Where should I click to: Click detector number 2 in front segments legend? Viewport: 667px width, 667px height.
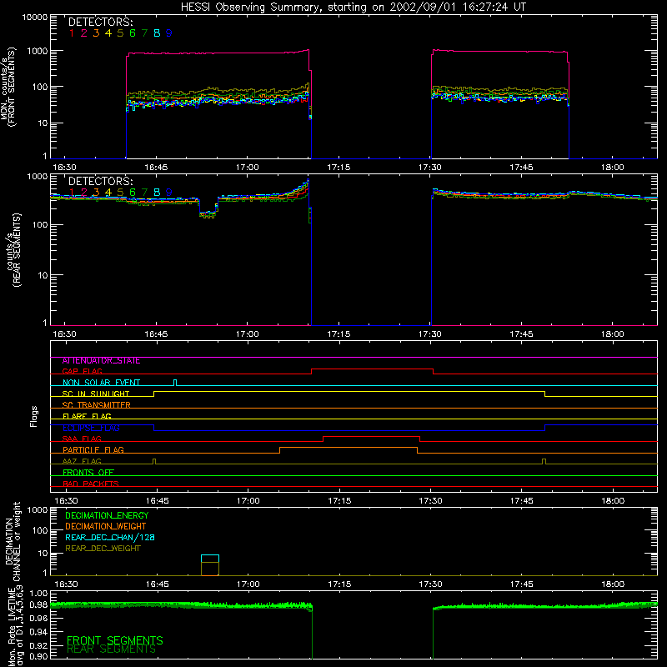[84, 33]
